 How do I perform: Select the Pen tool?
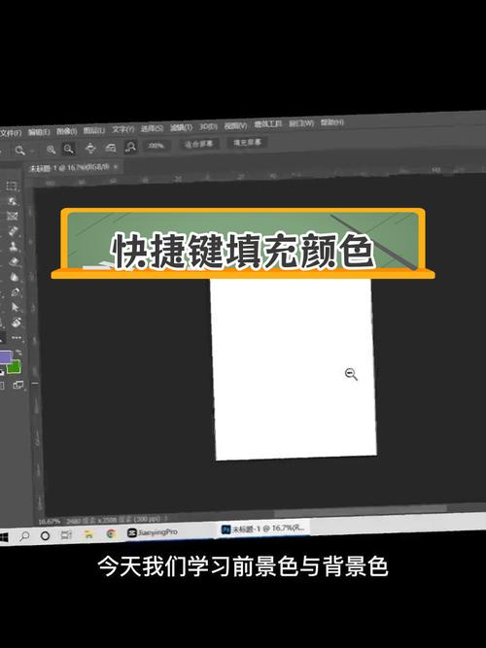(x=15, y=292)
